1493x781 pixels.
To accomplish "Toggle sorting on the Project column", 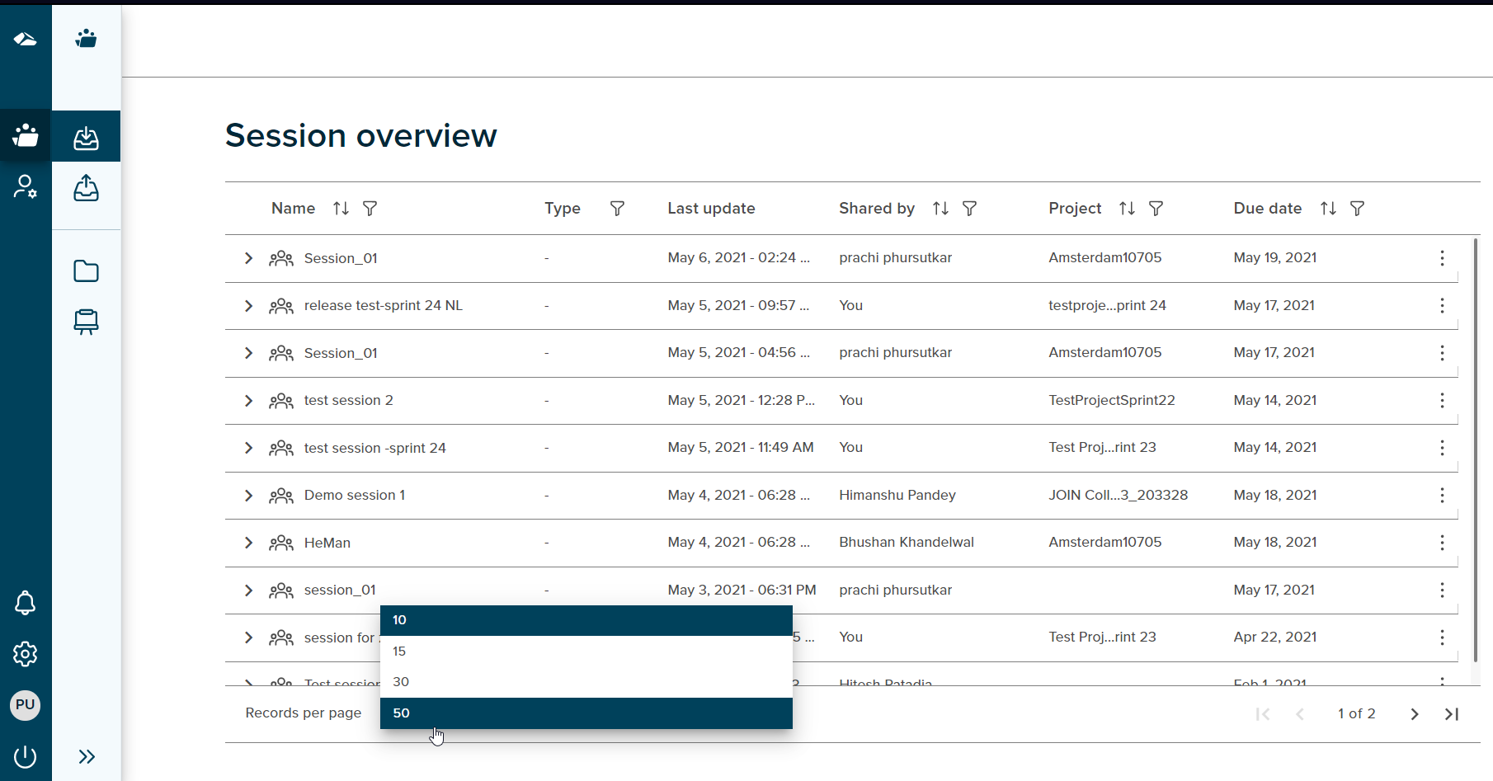I will (x=1126, y=208).
